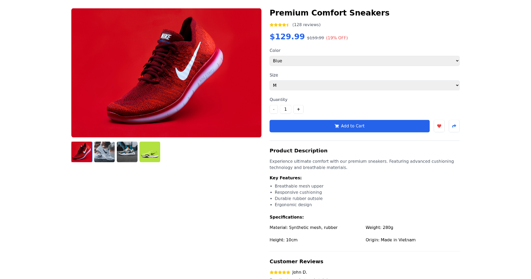The image size is (531, 279).
Task: Open the Size dropdown showing M
Action: (x=364, y=85)
